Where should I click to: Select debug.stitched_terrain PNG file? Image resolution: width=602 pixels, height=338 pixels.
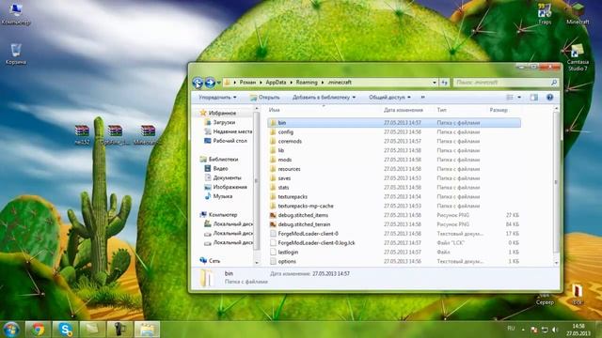coord(394,224)
